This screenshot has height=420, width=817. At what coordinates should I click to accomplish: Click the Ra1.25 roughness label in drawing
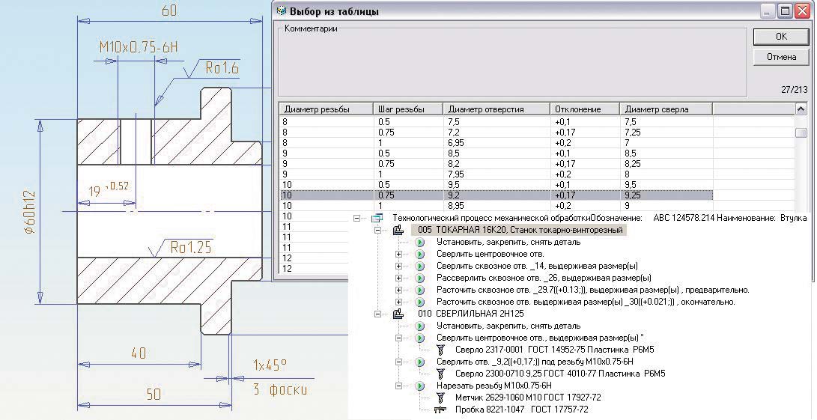[x=191, y=247]
